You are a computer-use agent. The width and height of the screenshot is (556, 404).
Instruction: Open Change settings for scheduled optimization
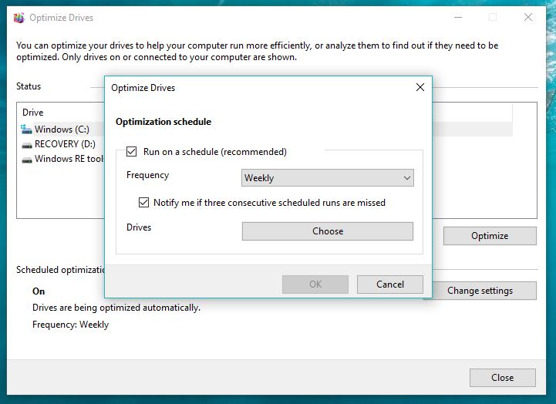(490, 291)
